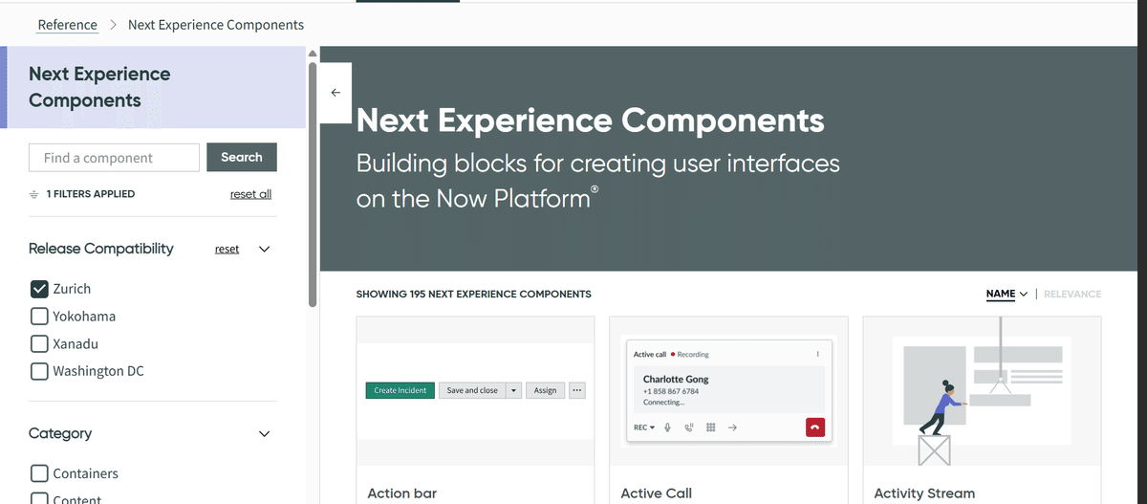1147x504 pixels.
Task: Open the Save and close dropdown arrow
Action: click(512, 390)
